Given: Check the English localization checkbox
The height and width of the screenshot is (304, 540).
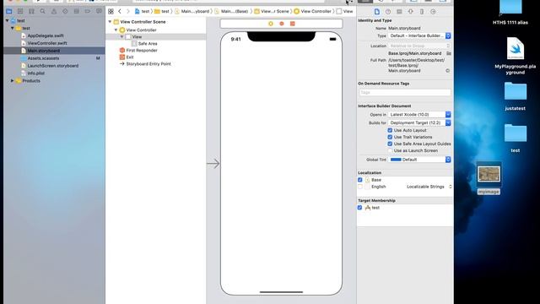Looking at the screenshot, I should (x=360, y=187).
